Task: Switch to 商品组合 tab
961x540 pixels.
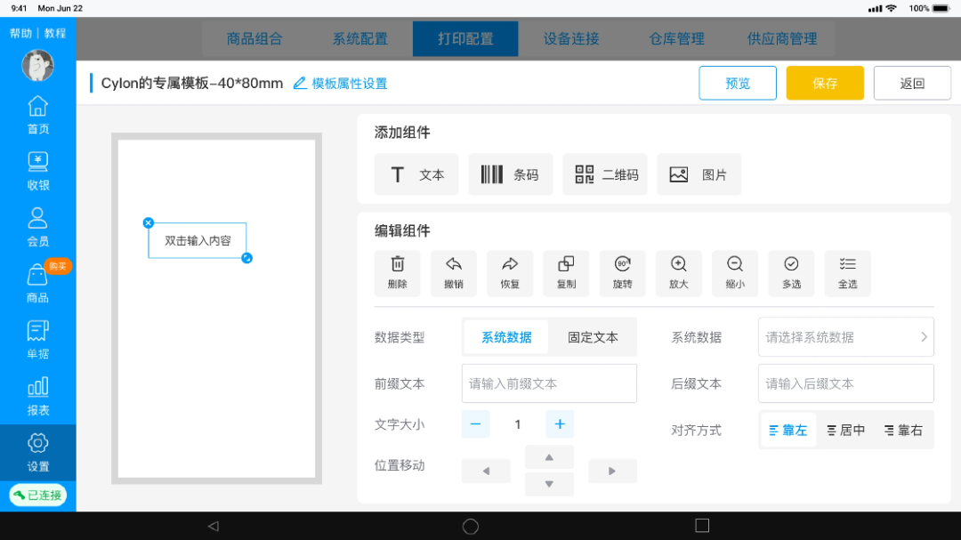Action: click(254, 38)
